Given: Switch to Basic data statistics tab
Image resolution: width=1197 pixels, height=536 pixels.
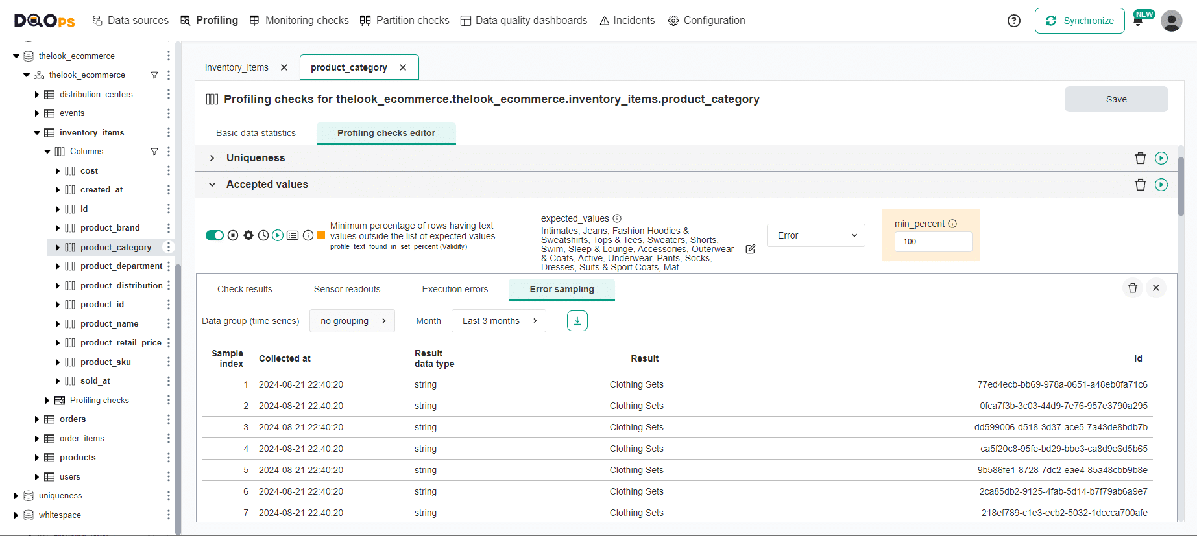Looking at the screenshot, I should coord(256,133).
